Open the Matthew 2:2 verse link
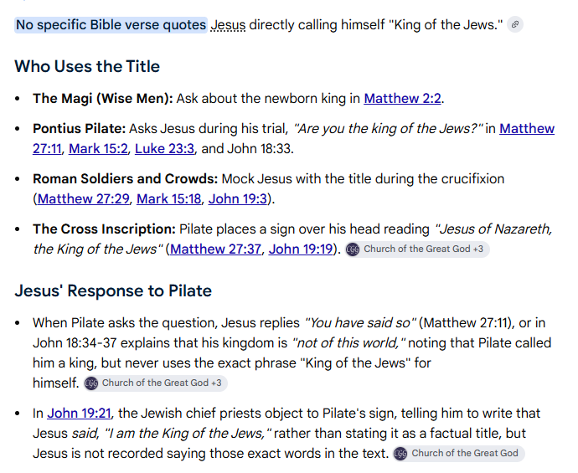Screen dimensions: 578x473 [402, 98]
